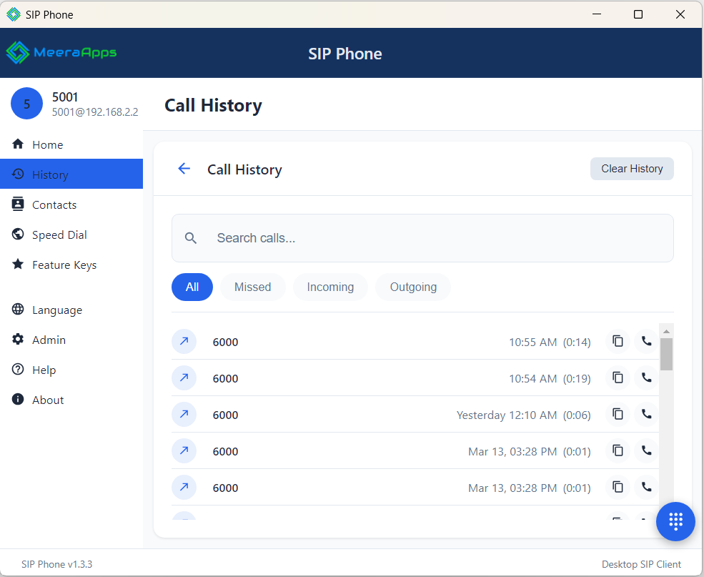Click the back arrow beside Call History
The height and width of the screenshot is (577, 704).
(184, 169)
